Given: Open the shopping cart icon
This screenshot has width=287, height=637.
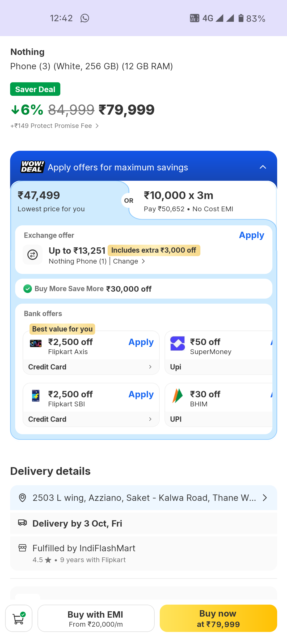Looking at the screenshot, I should (x=19, y=618).
